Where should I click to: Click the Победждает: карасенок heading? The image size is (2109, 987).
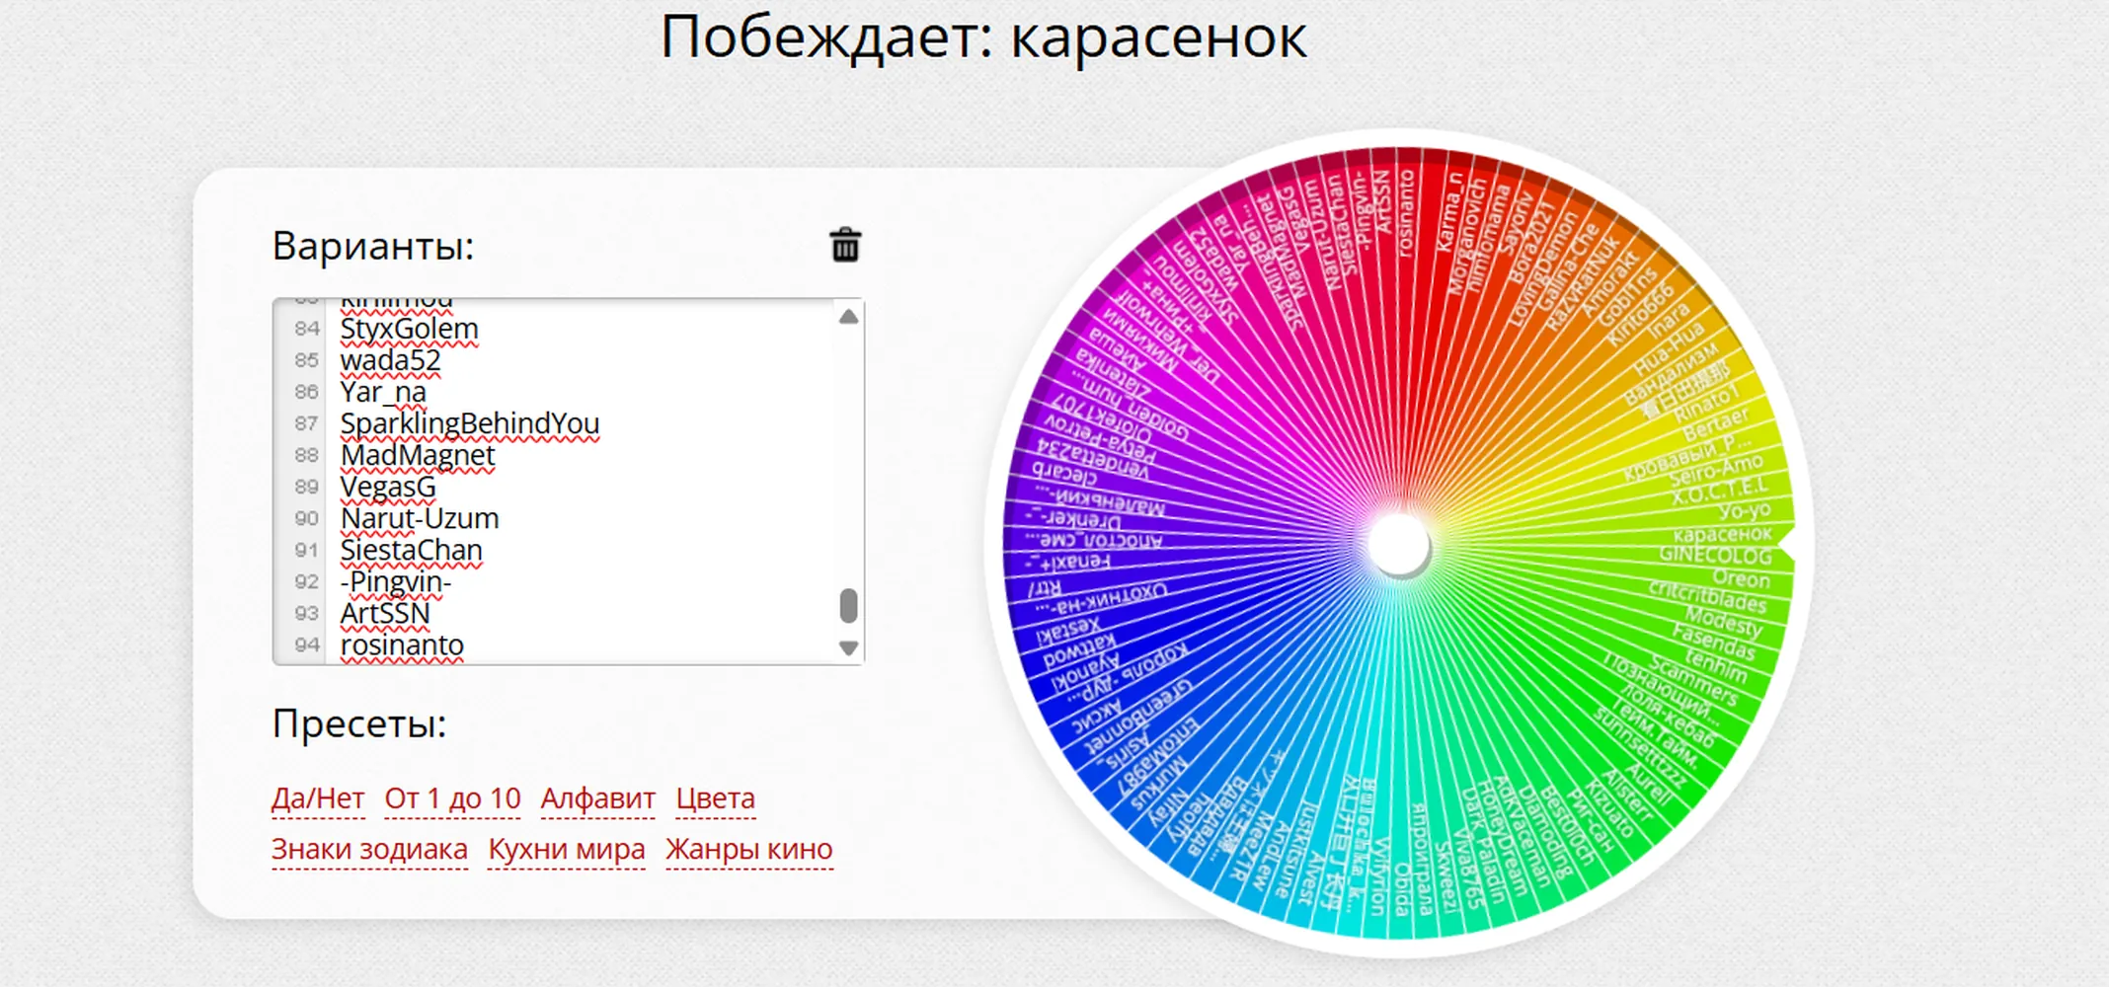click(983, 38)
